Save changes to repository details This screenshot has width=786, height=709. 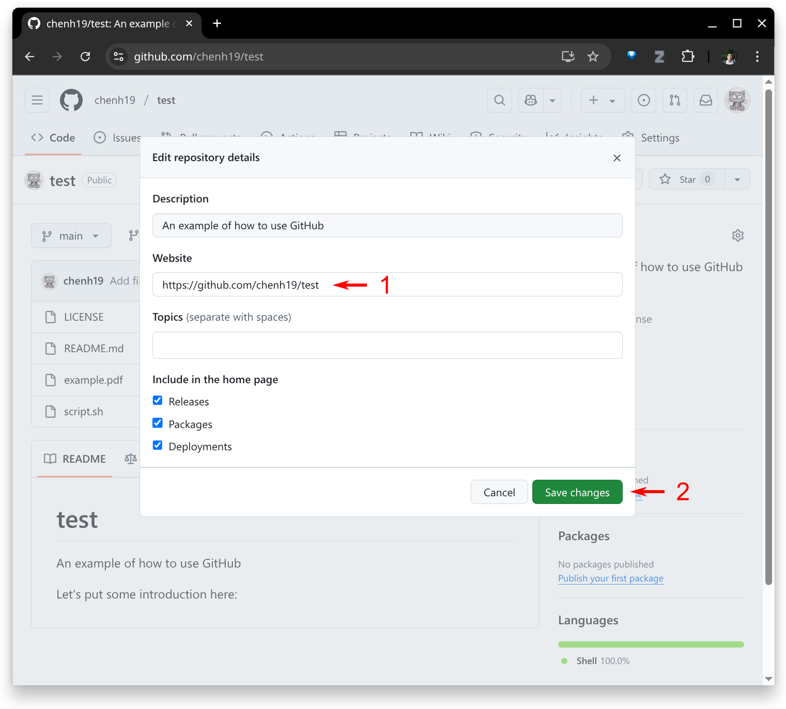[x=577, y=492]
